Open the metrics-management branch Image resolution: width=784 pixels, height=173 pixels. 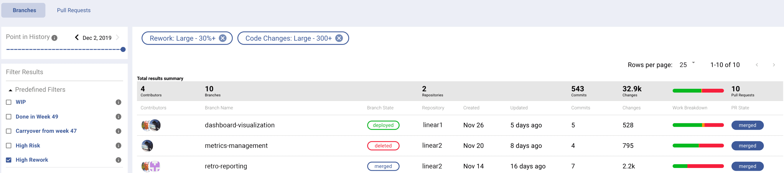(236, 146)
